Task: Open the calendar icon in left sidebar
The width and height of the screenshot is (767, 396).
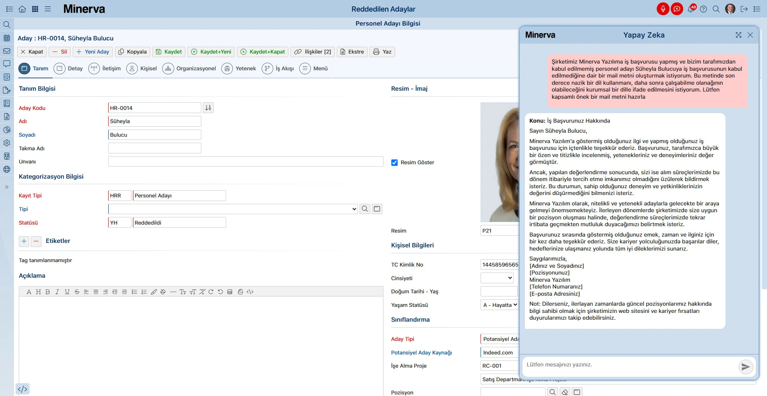Action: tap(7, 38)
